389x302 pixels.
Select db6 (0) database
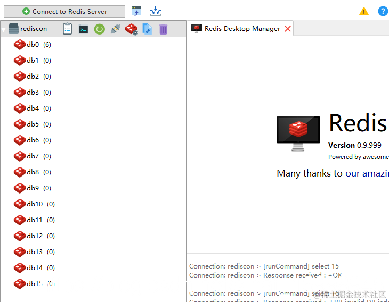(x=33, y=140)
